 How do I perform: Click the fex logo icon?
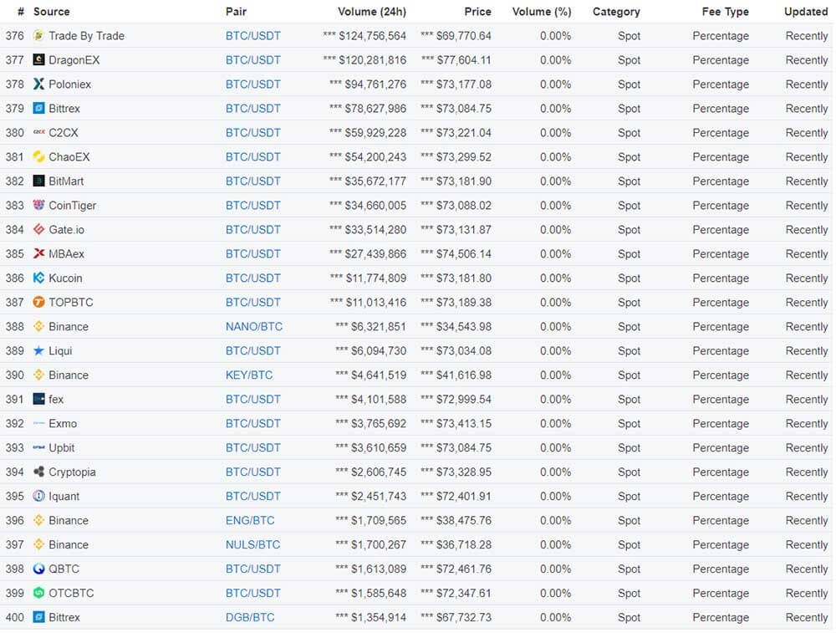pyautogui.click(x=38, y=399)
